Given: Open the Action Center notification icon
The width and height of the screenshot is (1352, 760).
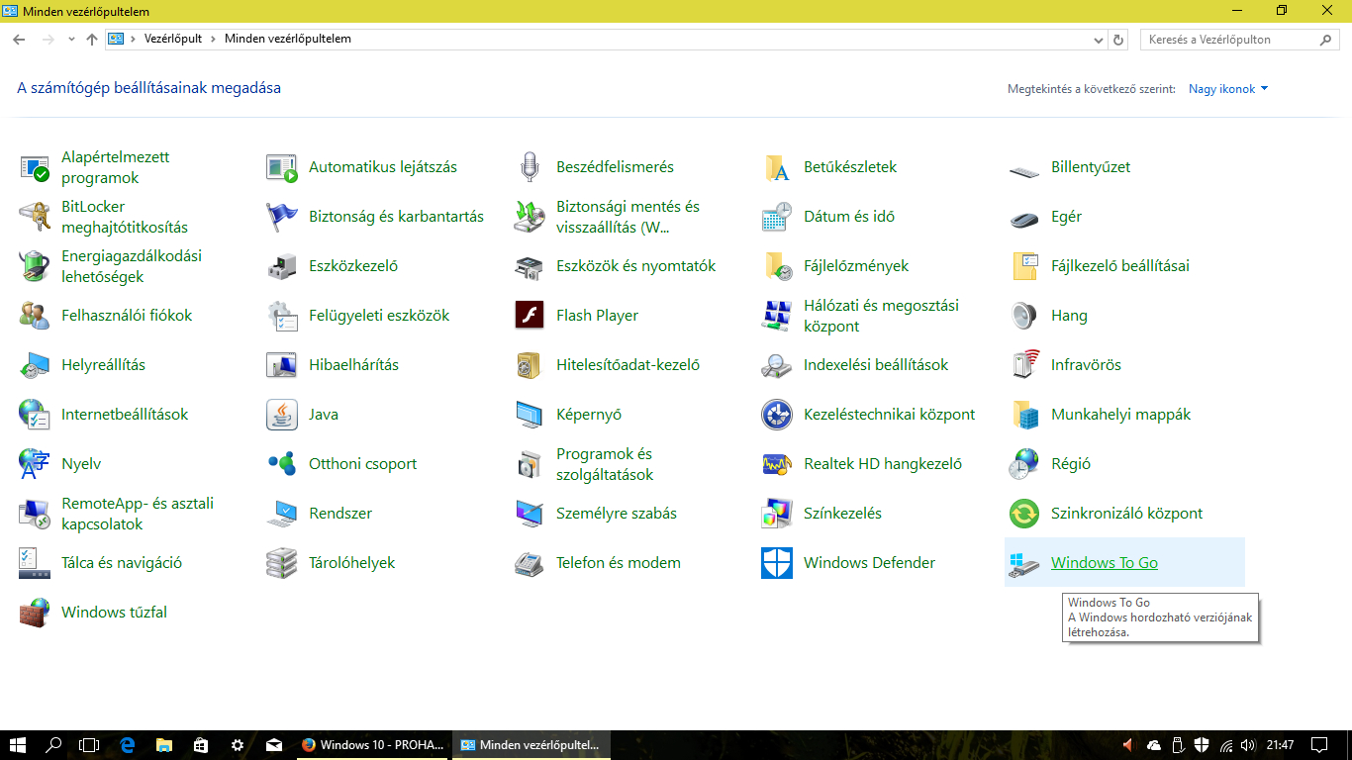Looking at the screenshot, I should point(1319,745).
